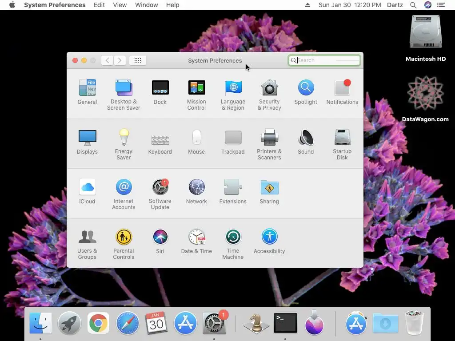Select the Macintosh HD desktop icon
Viewport: 455px width, 341px height.
coord(425,38)
